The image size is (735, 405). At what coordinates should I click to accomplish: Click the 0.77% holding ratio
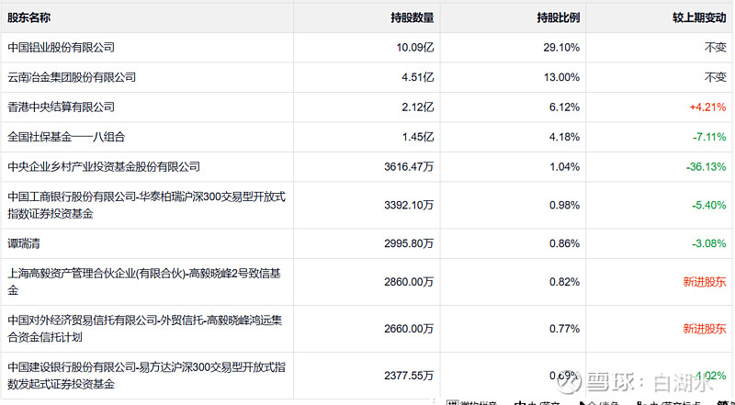tap(564, 329)
